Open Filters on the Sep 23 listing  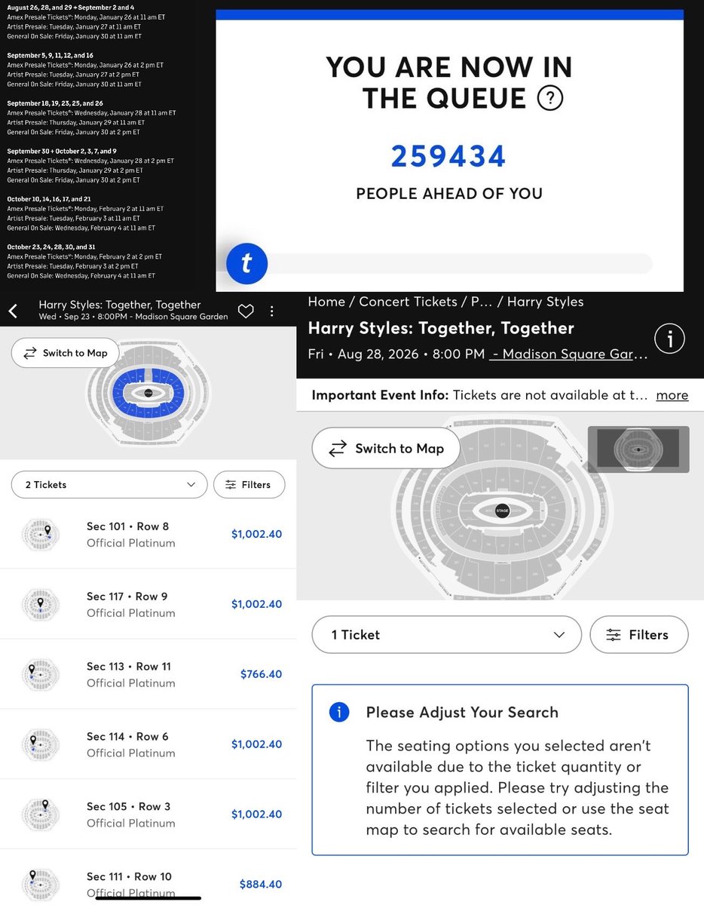pos(249,485)
